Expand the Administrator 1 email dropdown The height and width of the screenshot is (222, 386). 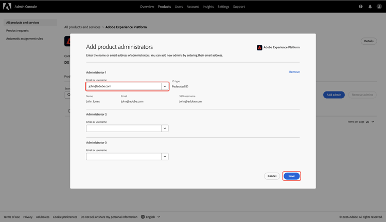165,86
